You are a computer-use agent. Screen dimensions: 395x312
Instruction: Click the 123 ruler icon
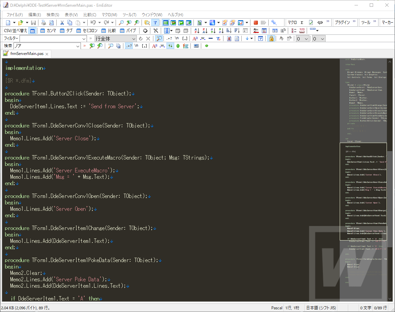pyautogui.click(x=302, y=31)
